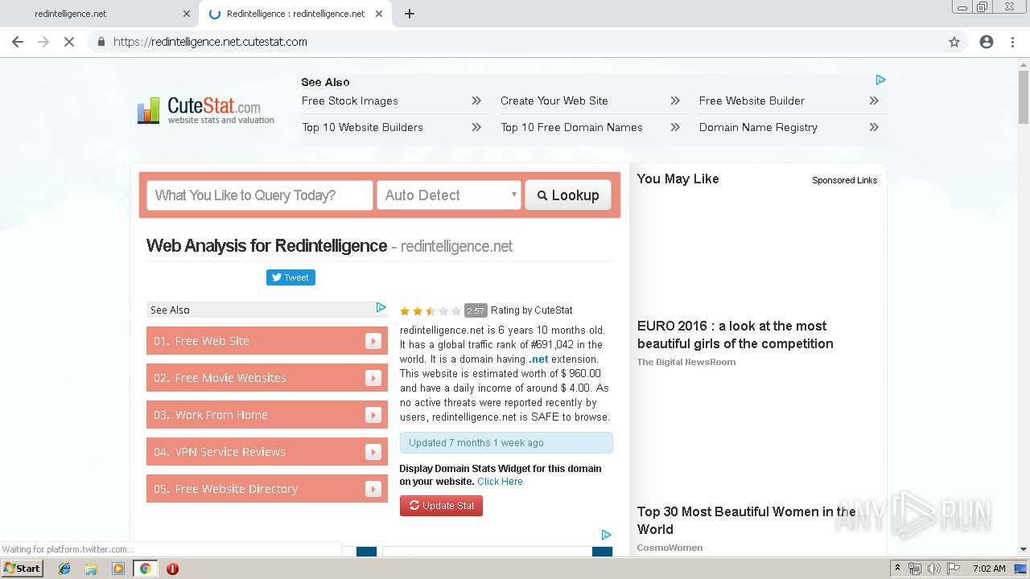Click the taskbar clock 7:02 AM
The height and width of the screenshot is (579, 1030).
[x=989, y=569]
